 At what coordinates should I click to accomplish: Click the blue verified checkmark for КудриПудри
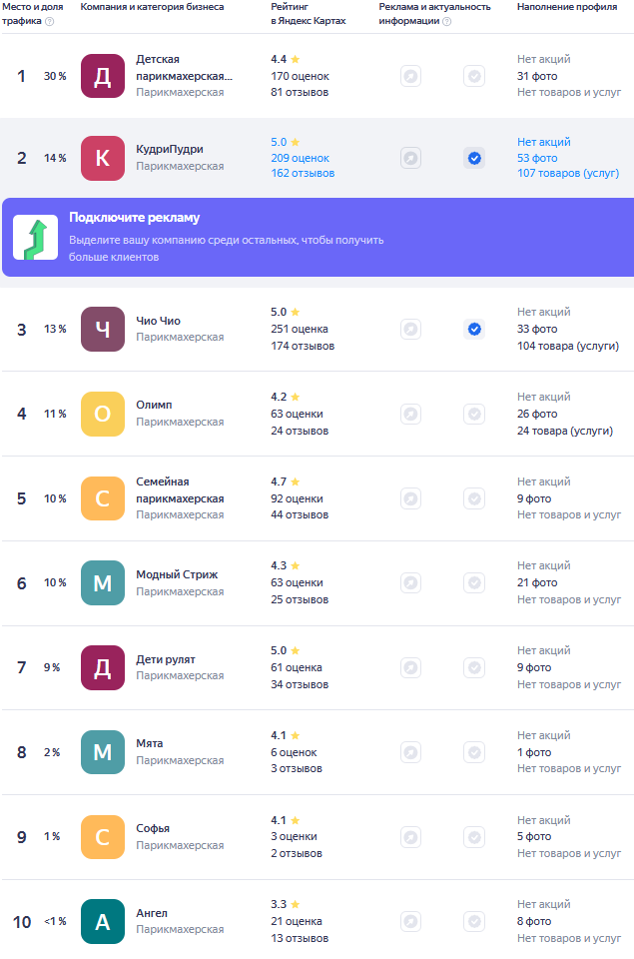click(x=474, y=159)
